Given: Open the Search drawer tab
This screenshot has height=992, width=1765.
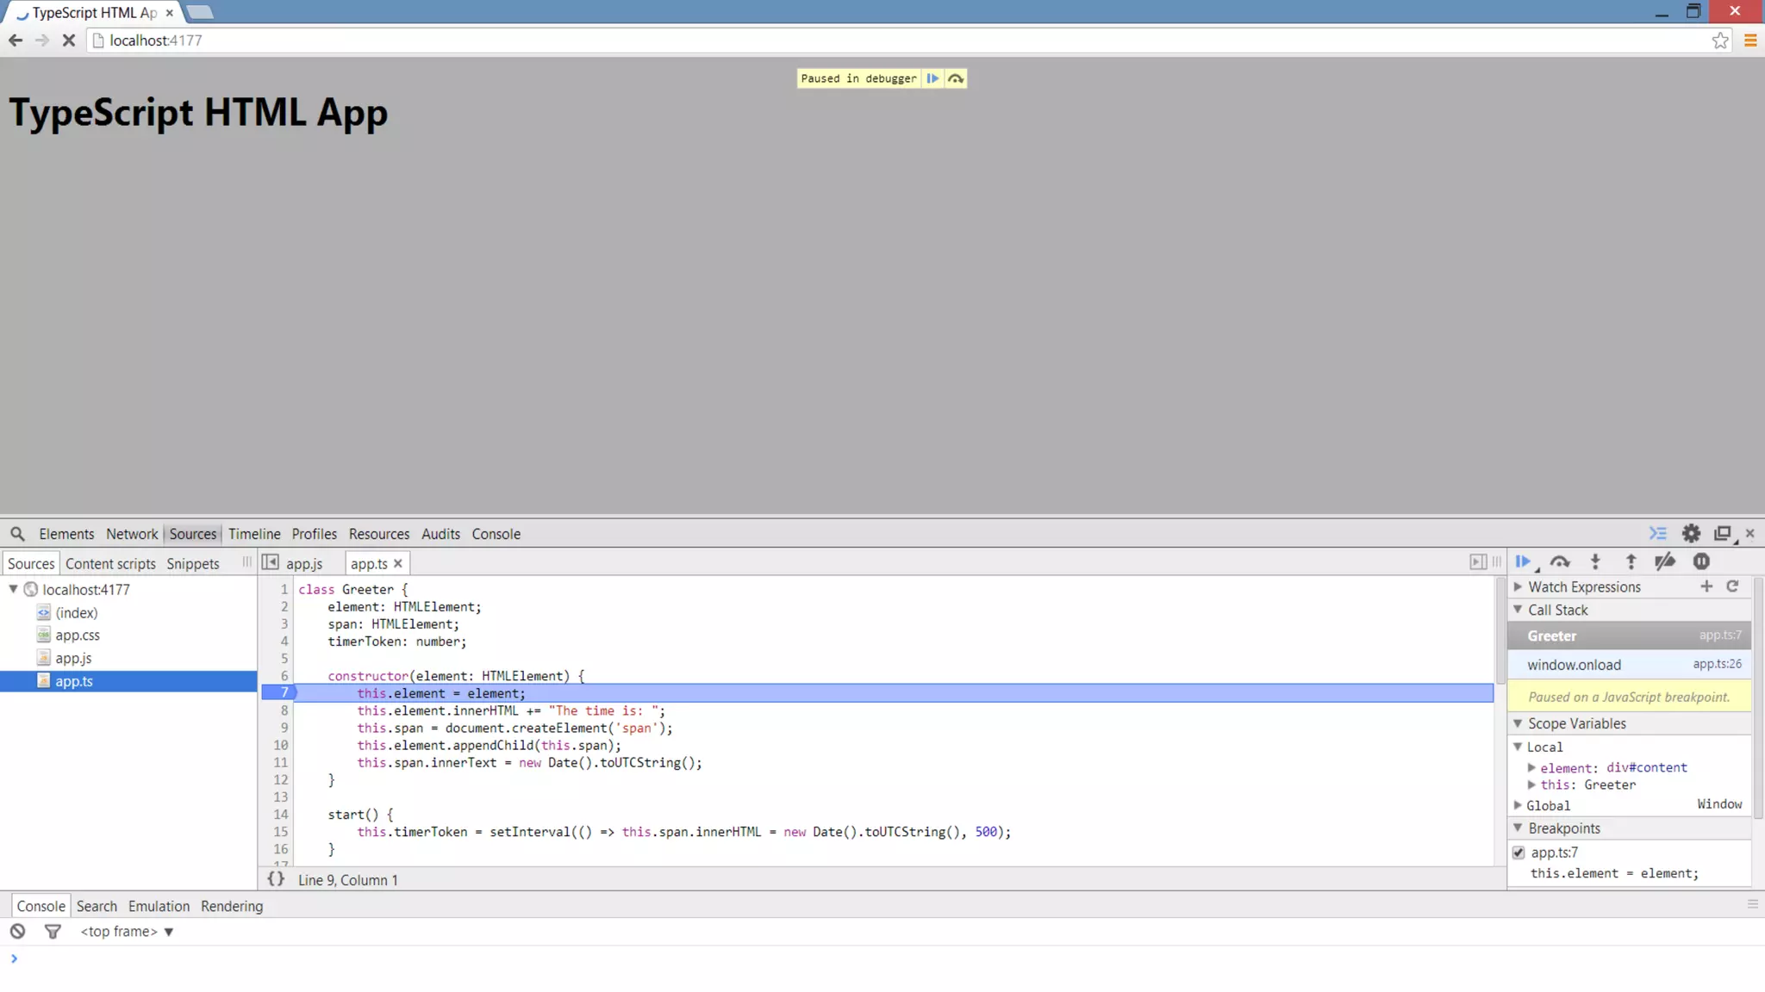Looking at the screenshot, I should click(x=97, y=906).
